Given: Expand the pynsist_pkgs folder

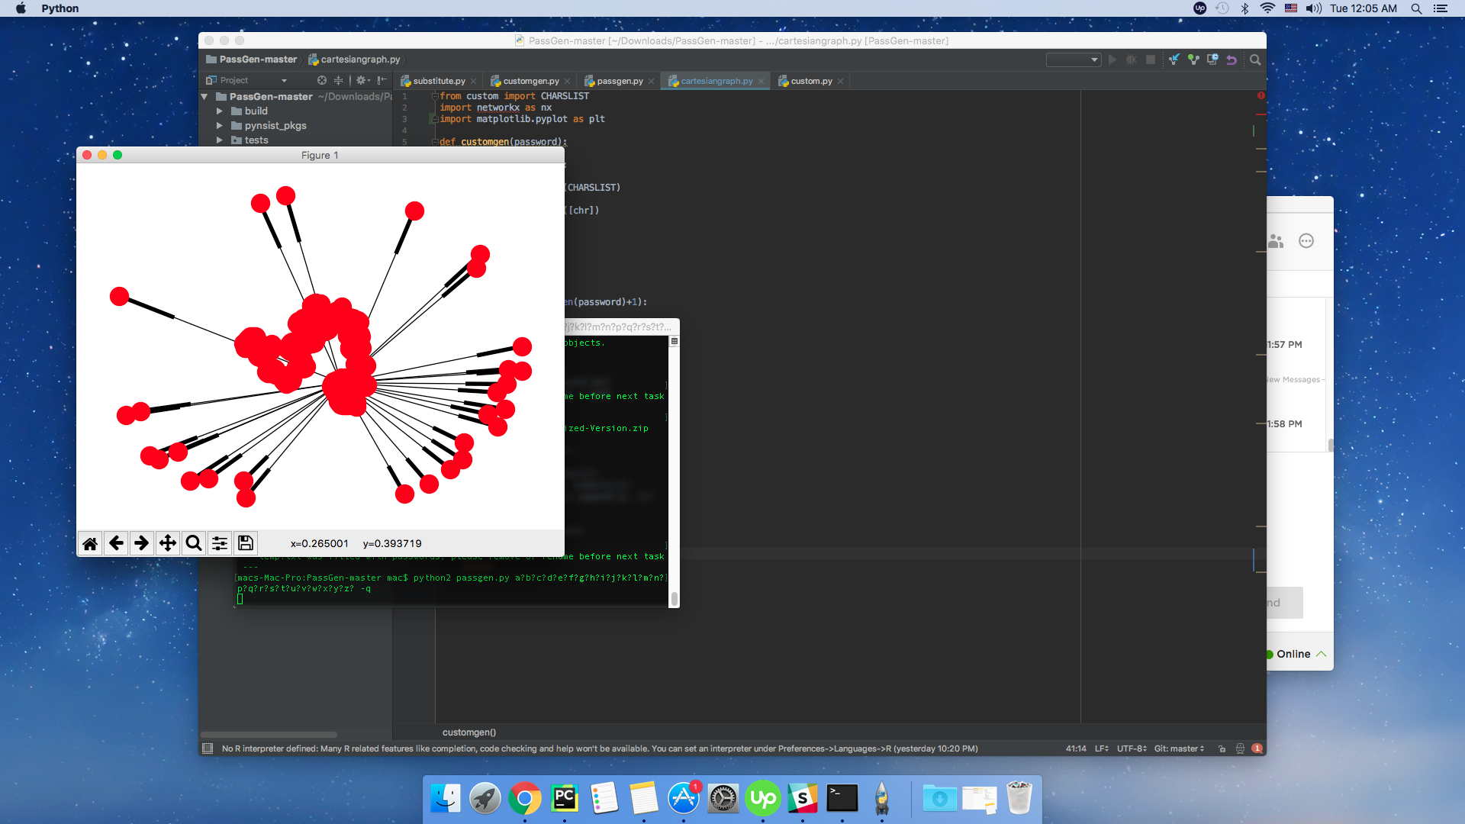Looking at the screenshot, I should coord(221,125).
